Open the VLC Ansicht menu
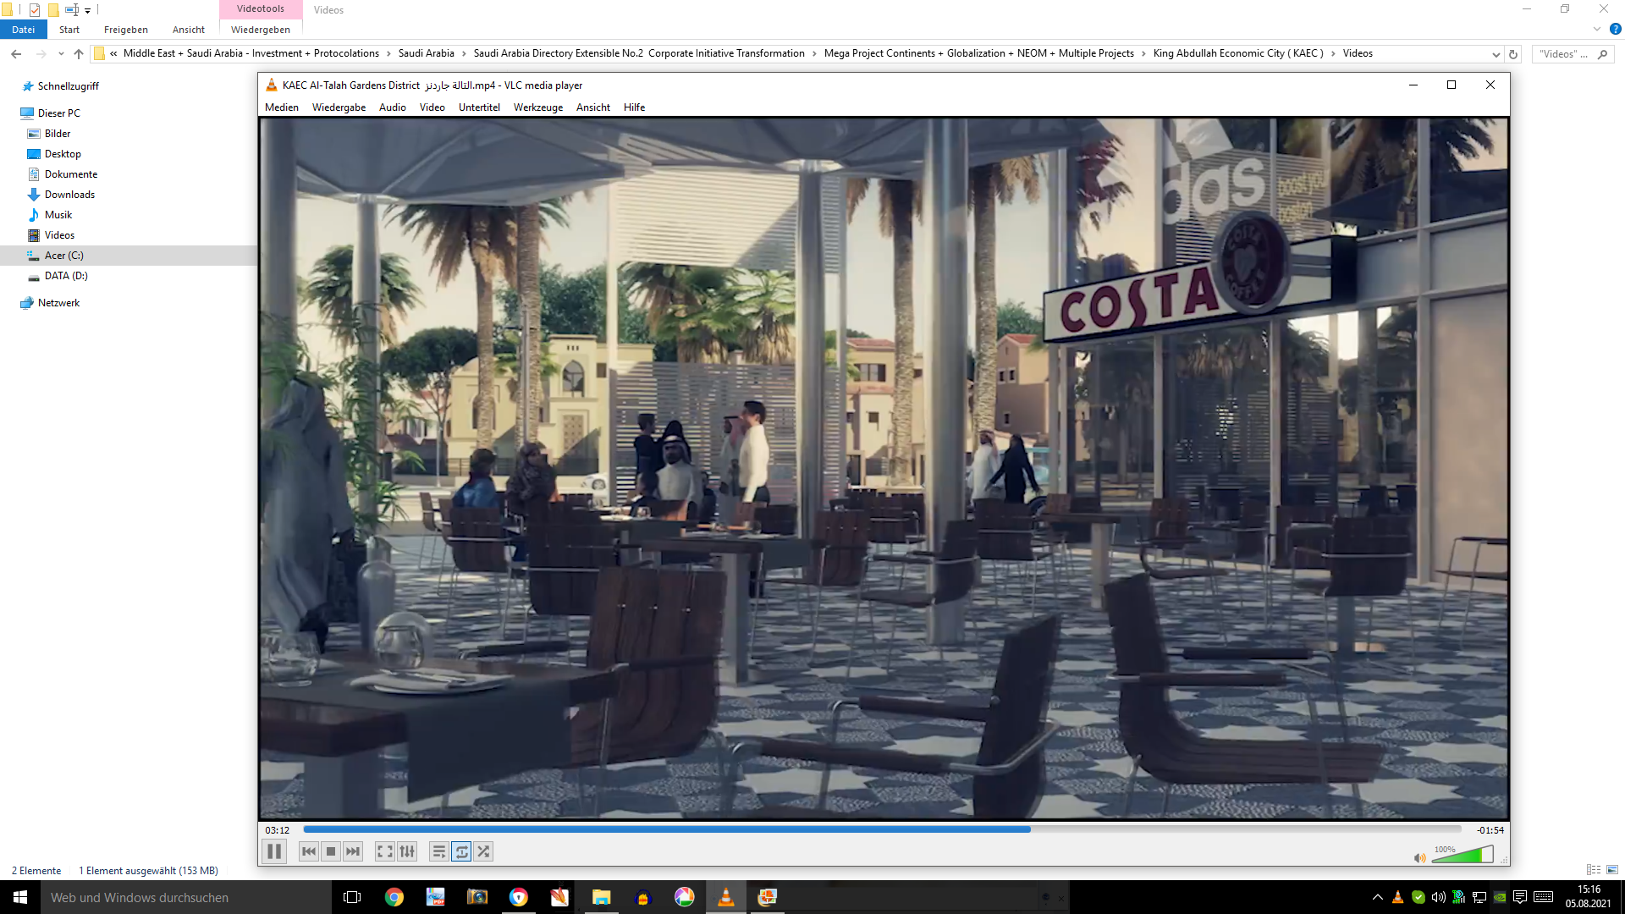This screenshot has width=1625, height=914. 592,107
